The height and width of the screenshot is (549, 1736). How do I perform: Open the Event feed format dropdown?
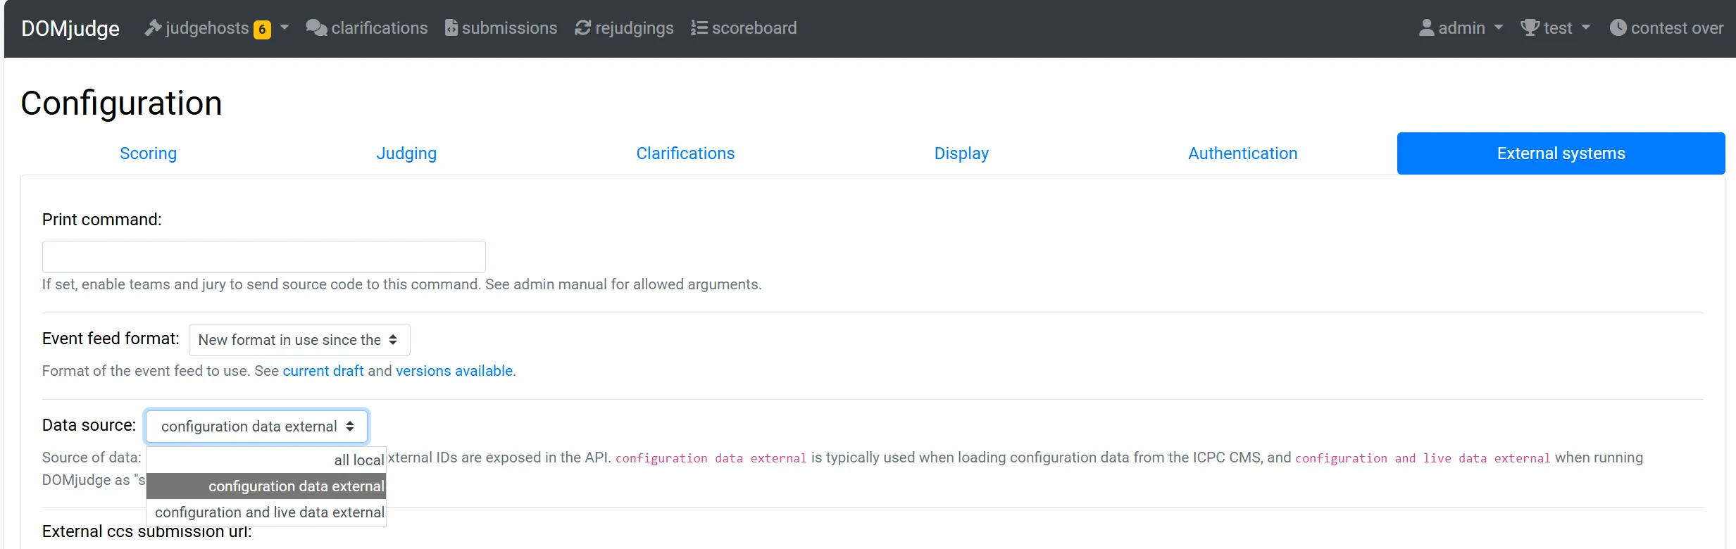(299, 340)
